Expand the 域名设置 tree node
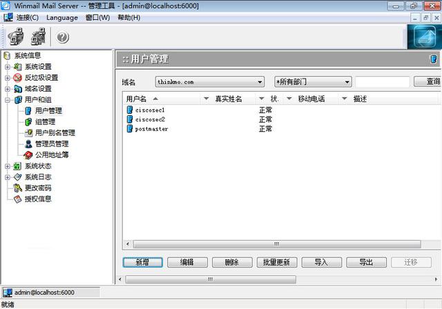Viewport: 442px width, 309px height. (8, 89)
